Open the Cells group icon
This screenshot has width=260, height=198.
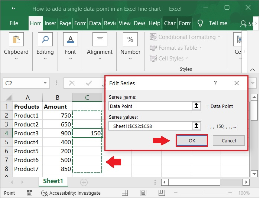coord(238,39)
